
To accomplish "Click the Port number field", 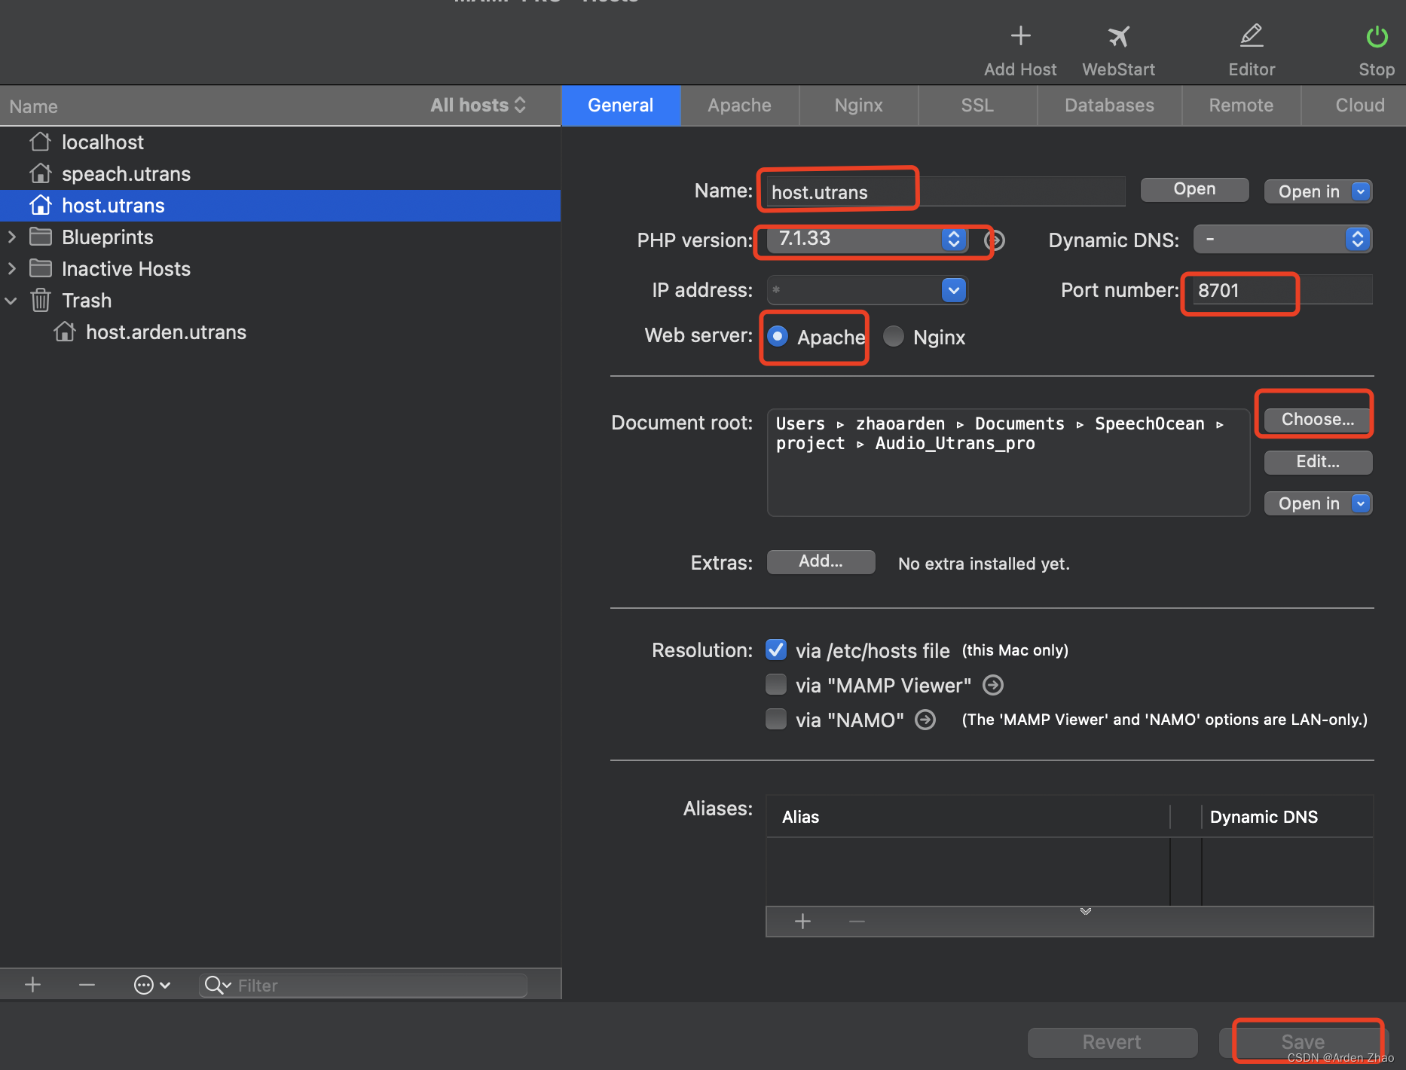I will pyautogui.click(x=1282, y=290).
